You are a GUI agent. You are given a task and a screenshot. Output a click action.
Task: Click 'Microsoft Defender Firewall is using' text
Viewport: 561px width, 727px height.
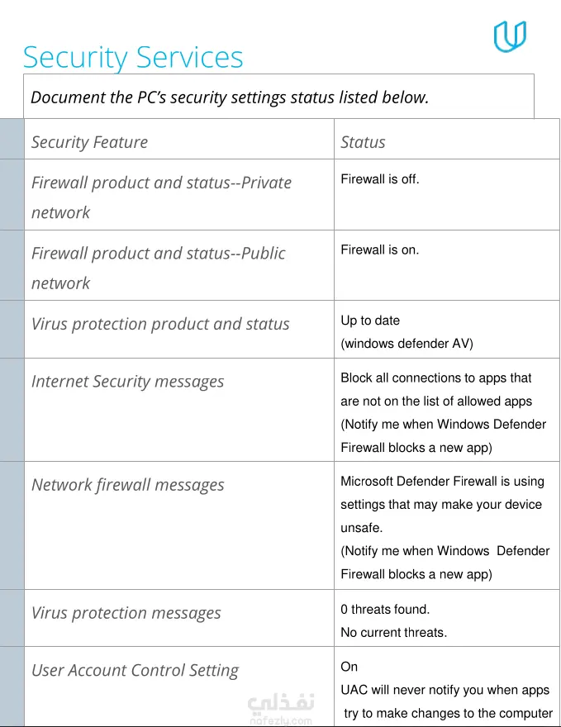point(442,482)
